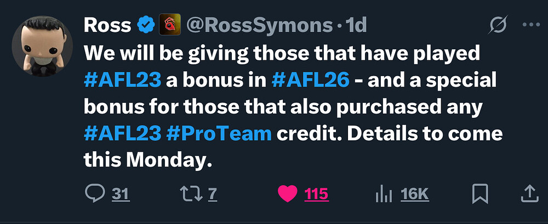Open the #ProTeam hashtag
This screenshot has height=224, width=548.
(x=219, y=134)
